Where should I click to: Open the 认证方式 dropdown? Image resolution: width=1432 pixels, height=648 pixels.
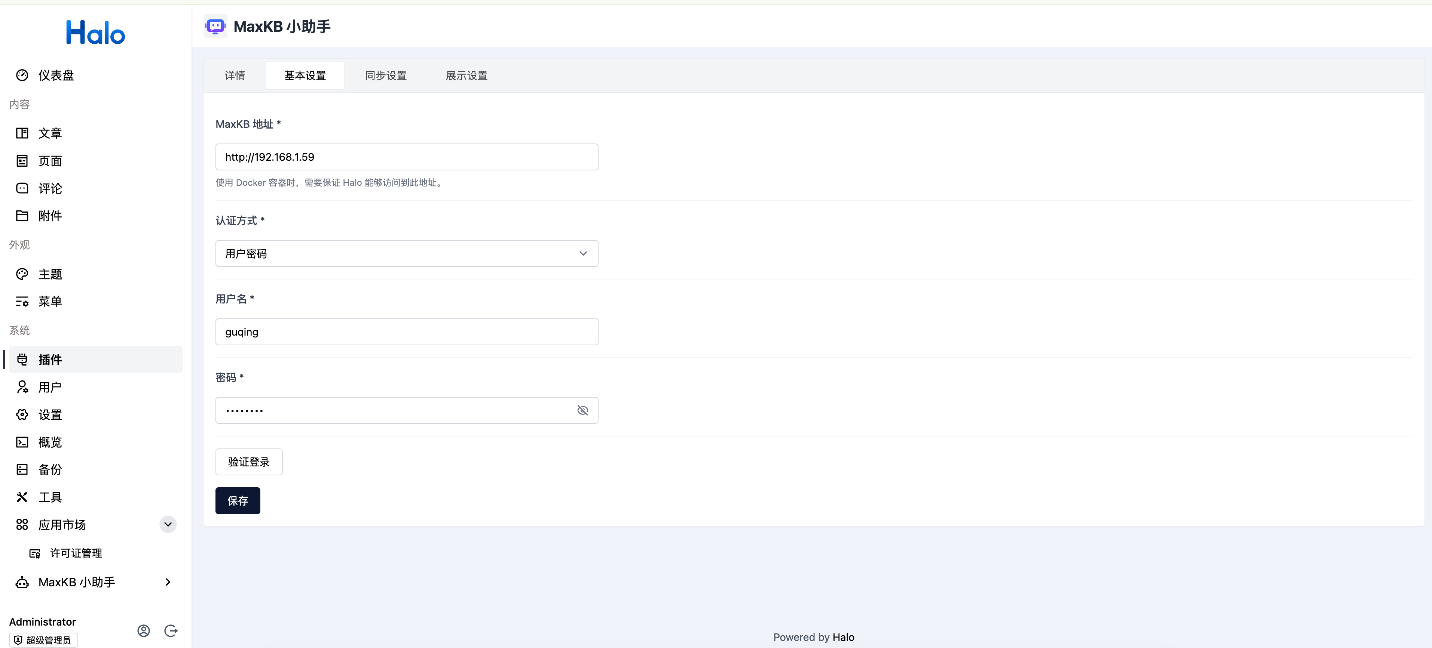click(x=406, y=253)
